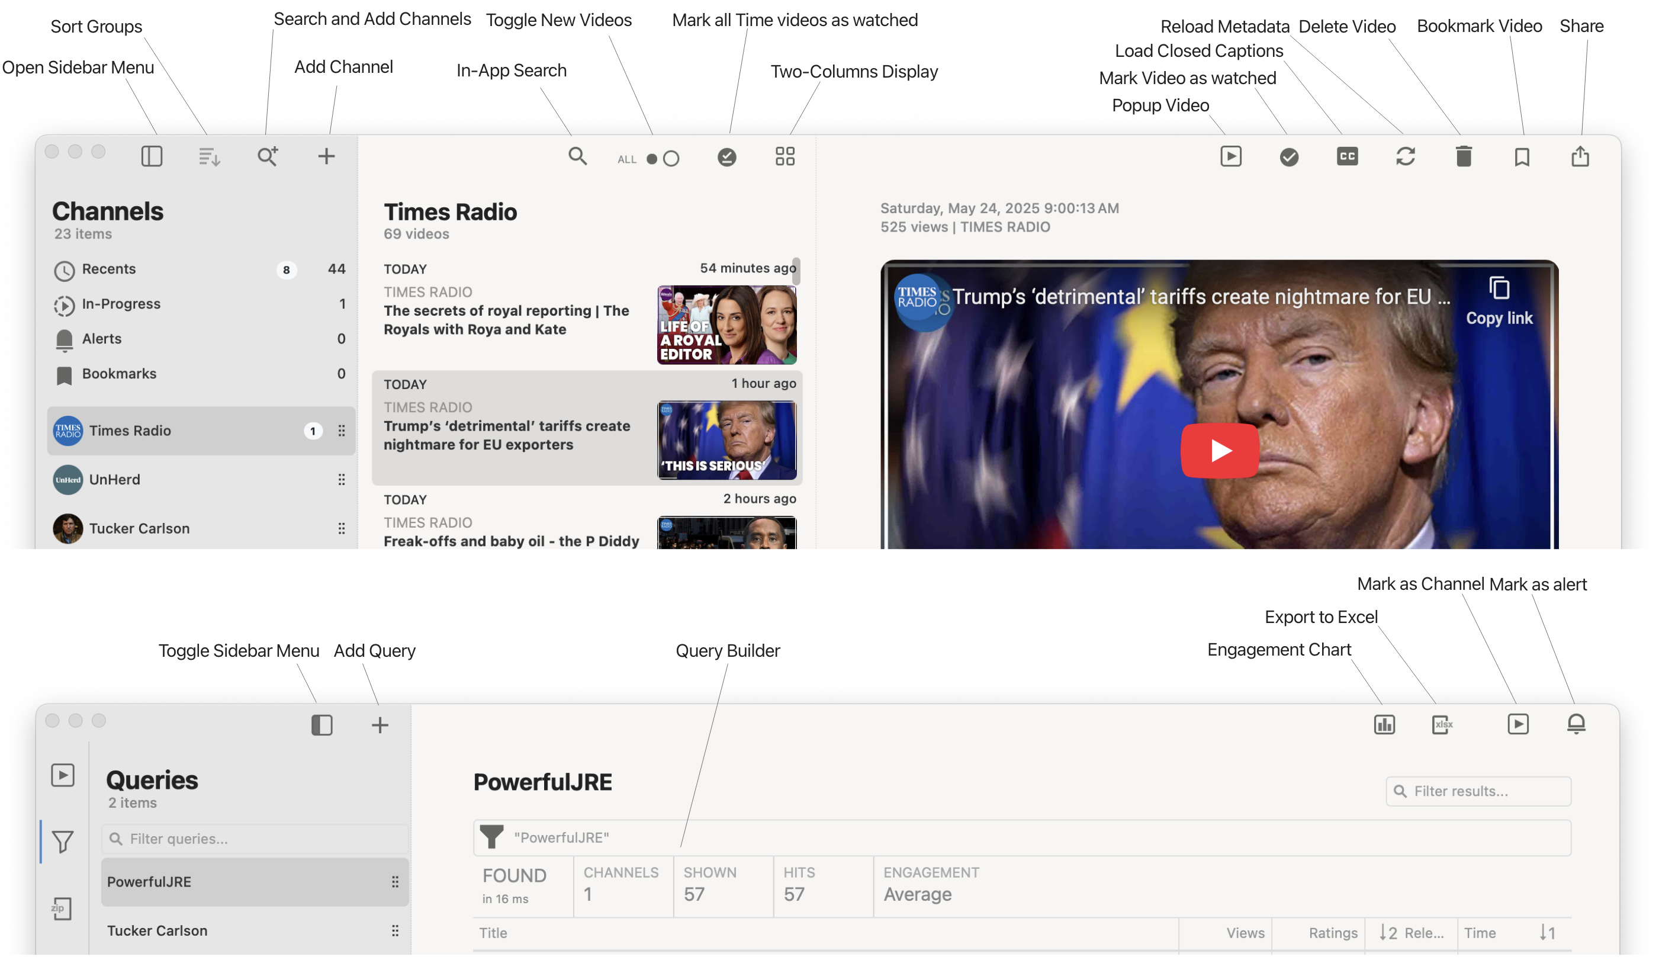Load Closed Captions for the video
The height and width of the screenshot is (960, 1659).
click(x=1347, y=157)
